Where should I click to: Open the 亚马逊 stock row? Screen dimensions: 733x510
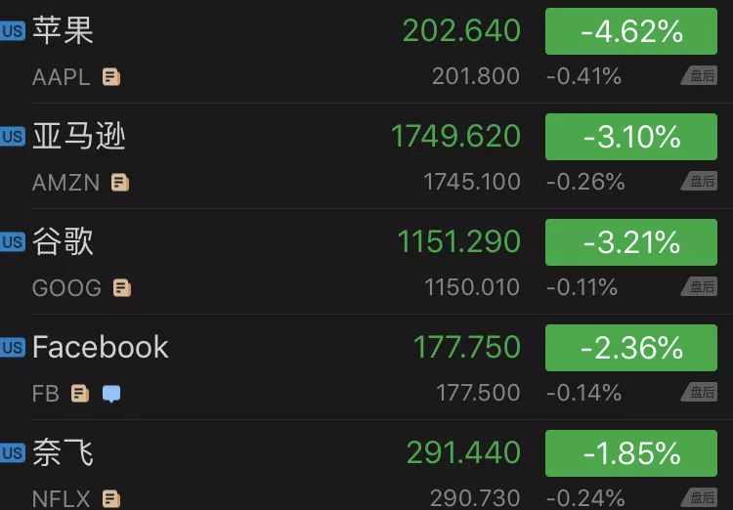click(x=79, y=137)
